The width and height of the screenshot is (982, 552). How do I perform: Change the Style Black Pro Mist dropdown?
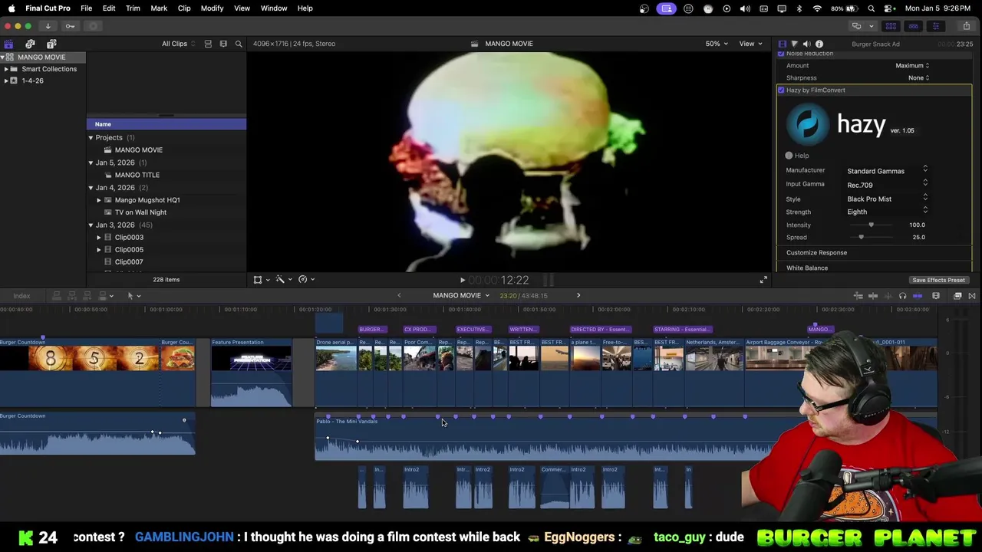(x=887, y=199)
